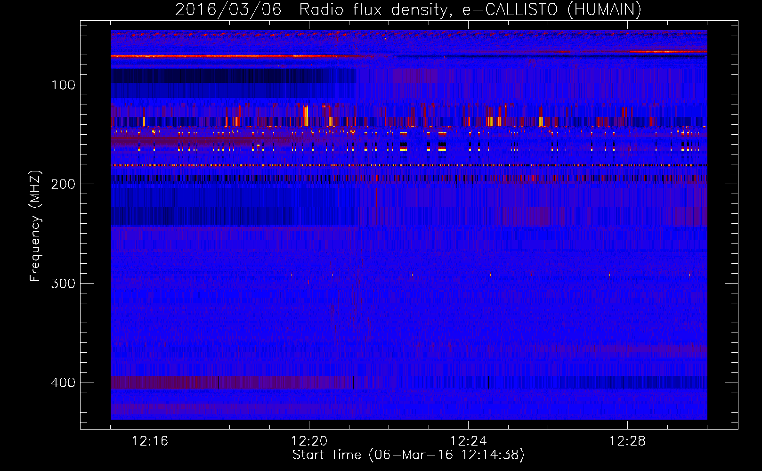The image size is (762, 471).
Task: Click the plot title 'Radio flux density, e-CALLISTO (HUMAIN)'
Action: tap(470, 10)
